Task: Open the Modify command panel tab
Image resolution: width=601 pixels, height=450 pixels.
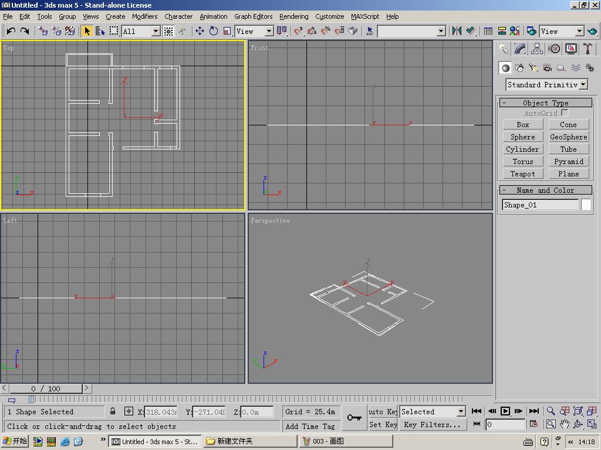Action: 519,49
